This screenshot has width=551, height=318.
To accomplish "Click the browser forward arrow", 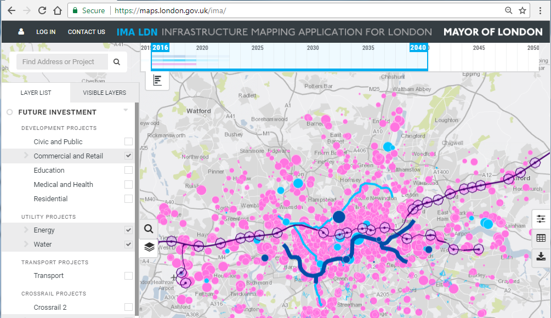I will (x=27, y=10).
